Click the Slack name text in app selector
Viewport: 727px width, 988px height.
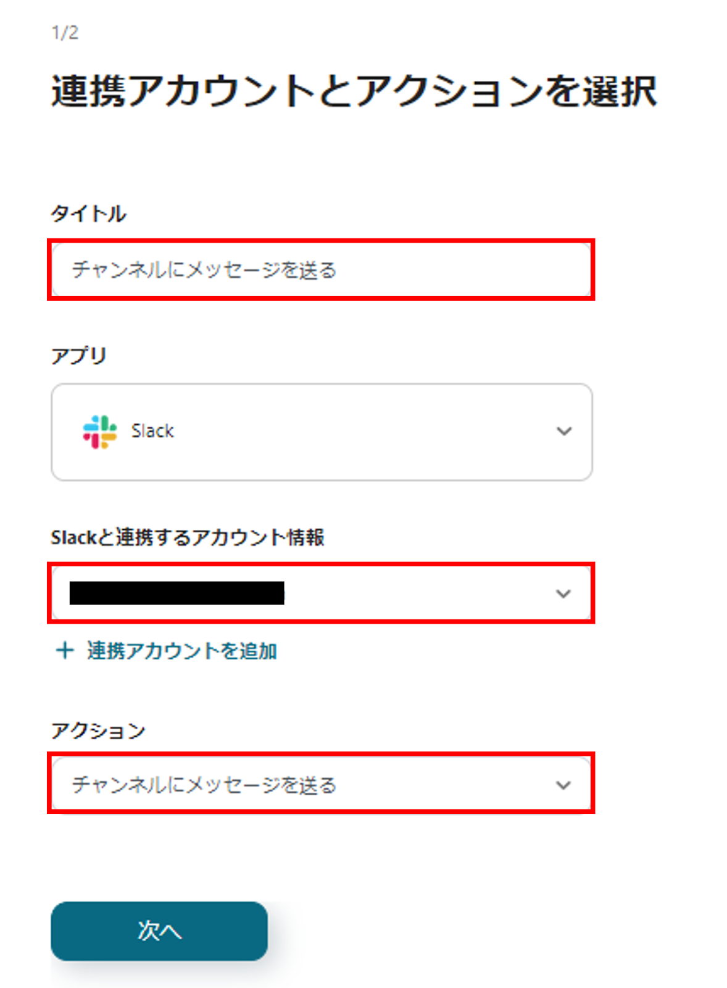[x=152, y=431]
